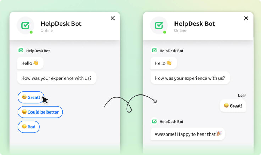Click the sender name above Hello in left chat
The width and height of the screenshot is (261, 155).
38,51
